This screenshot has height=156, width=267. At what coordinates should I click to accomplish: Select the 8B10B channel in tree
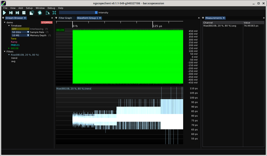tap(14, 48)
